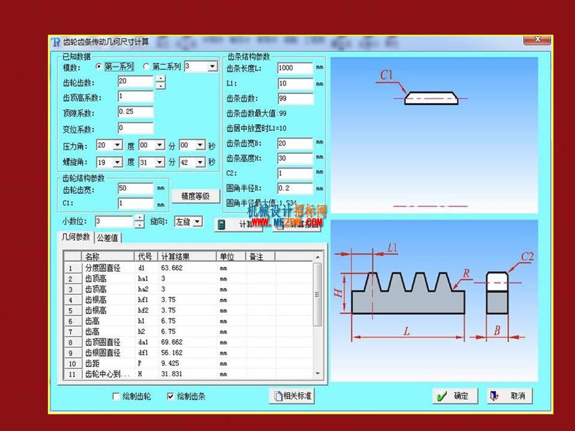Select the 分度圆直径 row in results
This screenshot has width=575, height=431.
coord(189,268)
